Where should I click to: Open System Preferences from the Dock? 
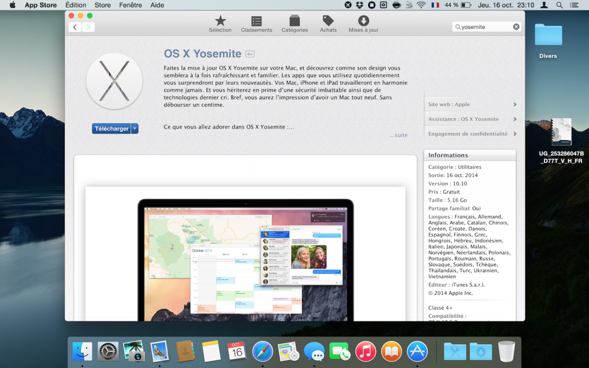coord(108,351)
